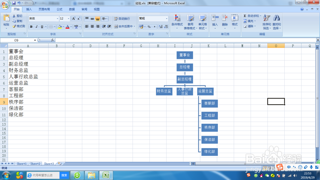The image size is (320, 180).
Task: Click the Office button logo
Action: click(x=5, y=5)
